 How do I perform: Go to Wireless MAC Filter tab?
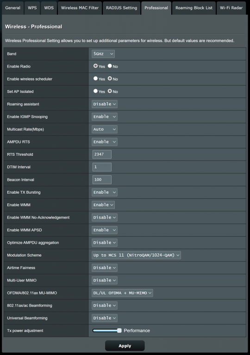(80, 8)
